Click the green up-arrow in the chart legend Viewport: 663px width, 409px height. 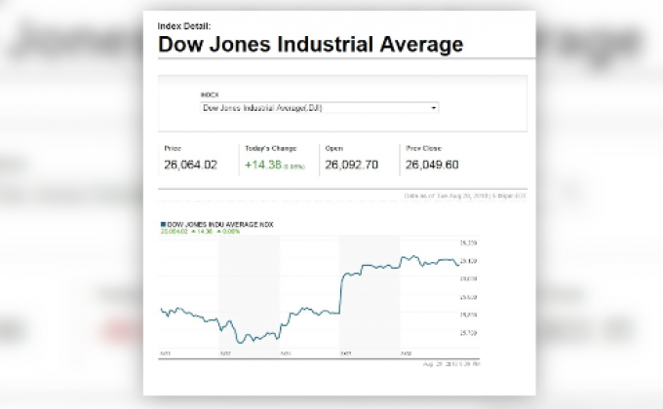pos(192,231)
